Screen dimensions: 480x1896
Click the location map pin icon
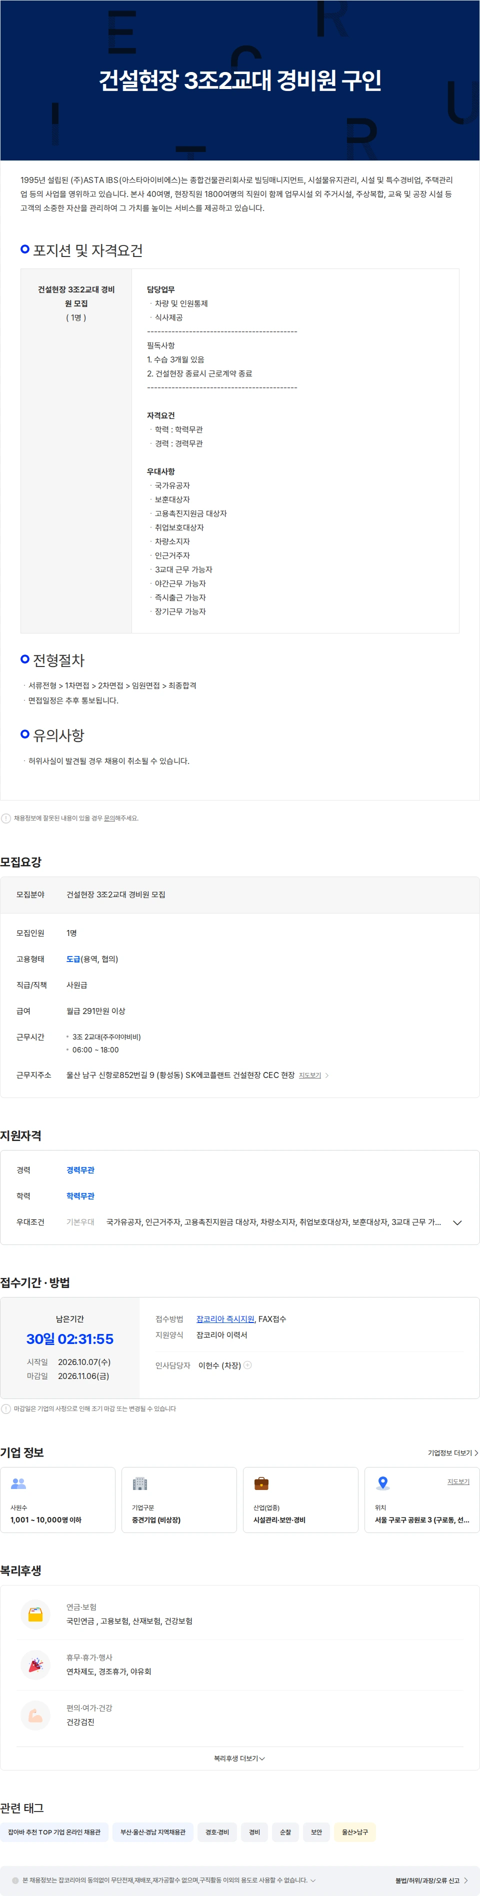pos(383,1483)
